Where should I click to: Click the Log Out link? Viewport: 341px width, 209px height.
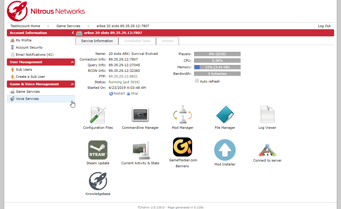324,26
